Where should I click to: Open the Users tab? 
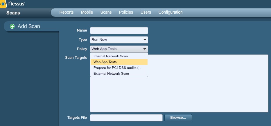(146, 12)
